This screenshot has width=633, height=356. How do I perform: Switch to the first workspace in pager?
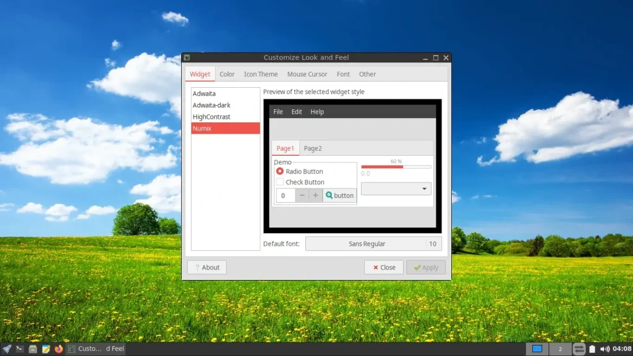537,349
